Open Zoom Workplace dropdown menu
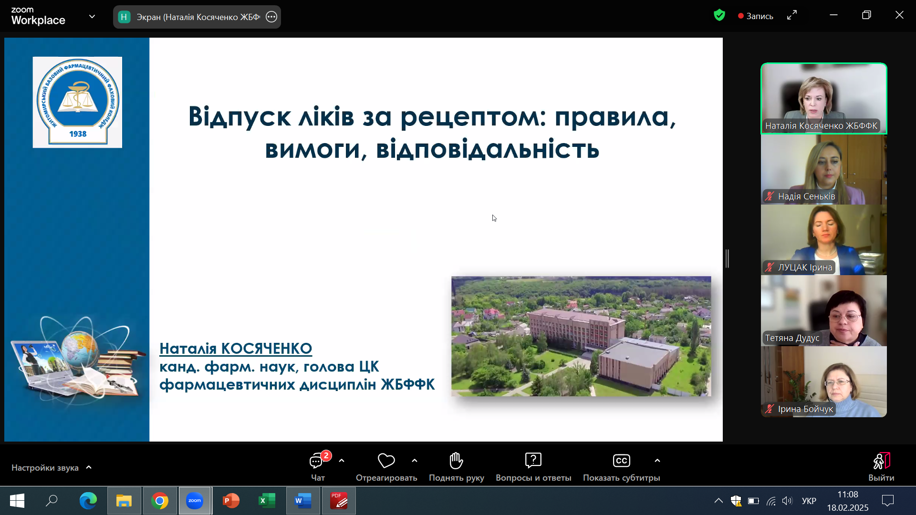This screenshot has height=515, width=916. [92, 17]
